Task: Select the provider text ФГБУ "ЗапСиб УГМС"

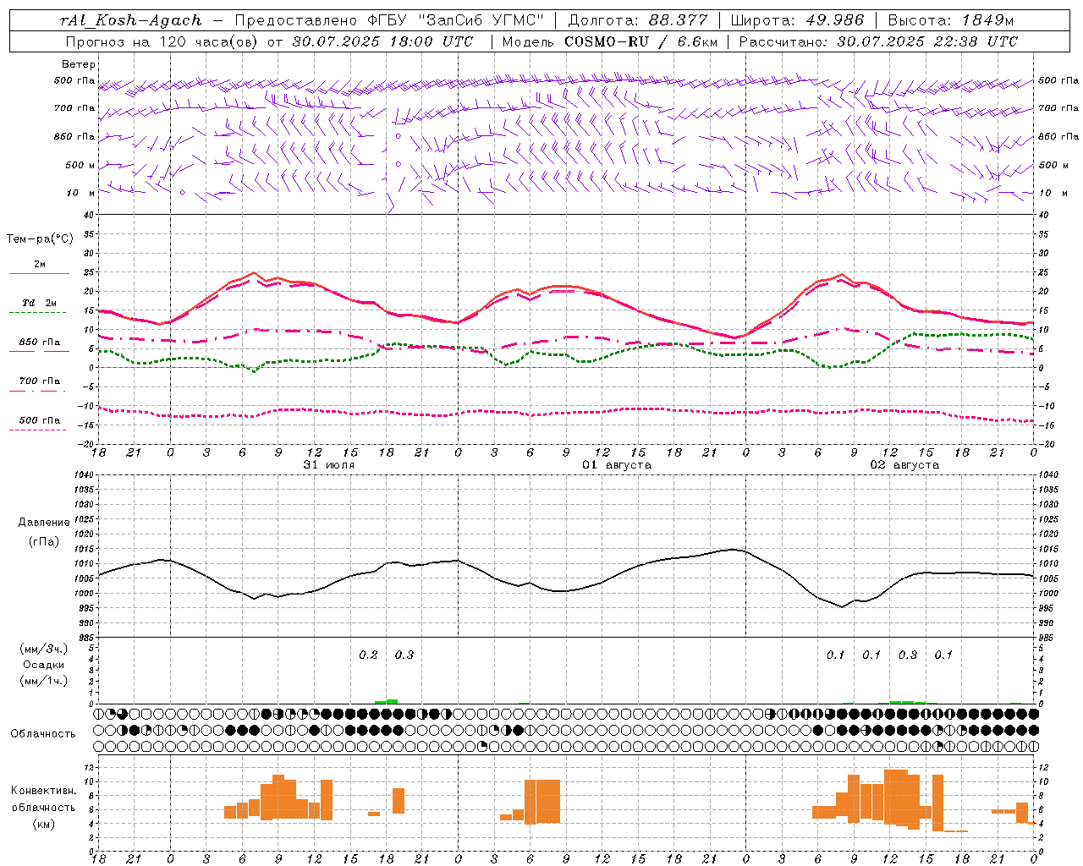Action: (x=456, y=20)
